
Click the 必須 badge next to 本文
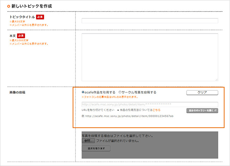(20, 36)
